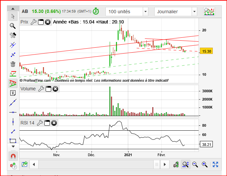Click the trash bin delete-objects tool
This screenshot has height=176, width=227.
(x=13, y=64)
